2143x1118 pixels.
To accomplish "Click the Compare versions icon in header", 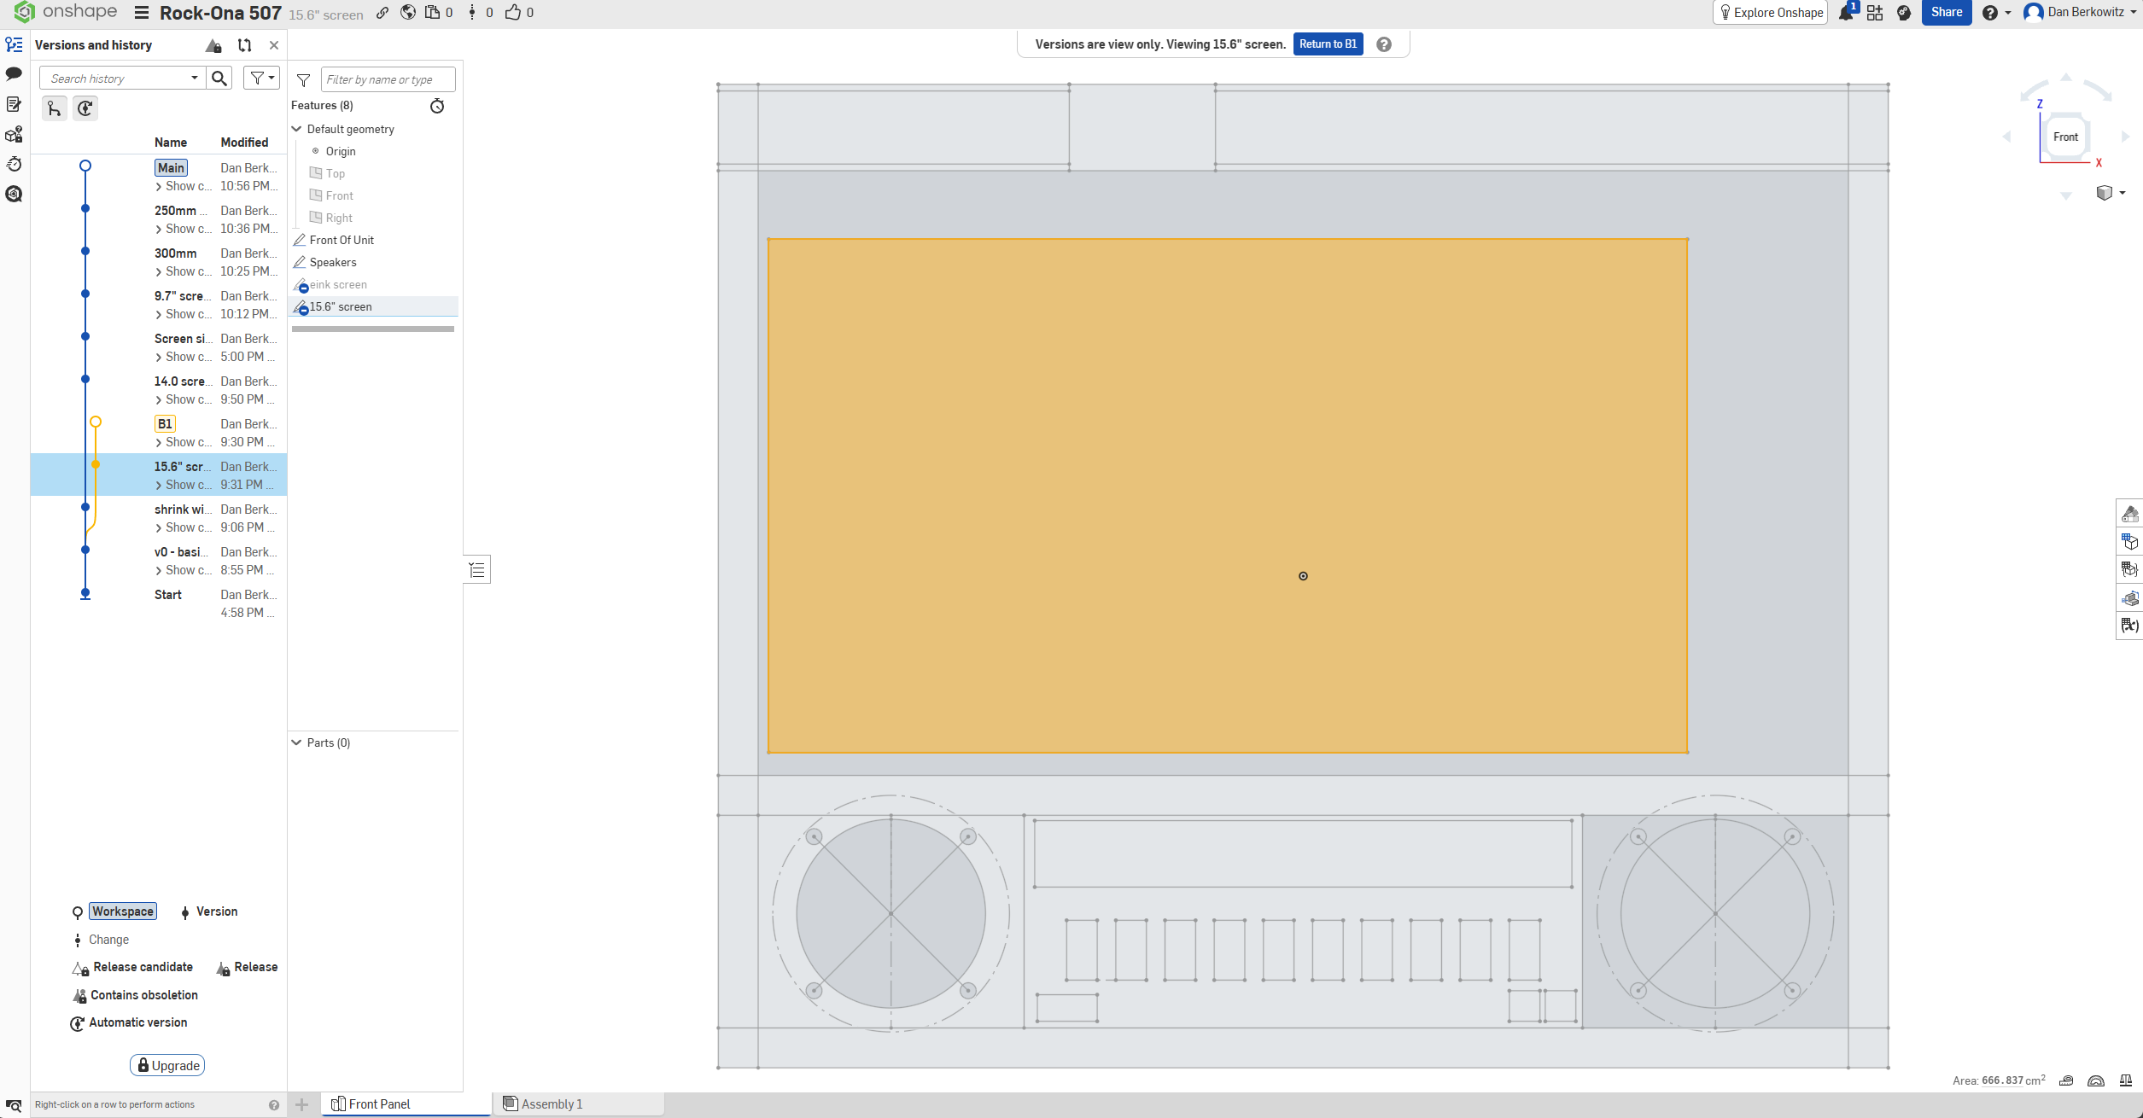I will (x=244, y=45).
